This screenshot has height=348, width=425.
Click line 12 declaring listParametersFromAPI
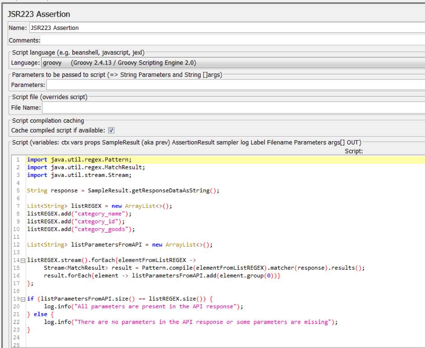click(120, 245)
